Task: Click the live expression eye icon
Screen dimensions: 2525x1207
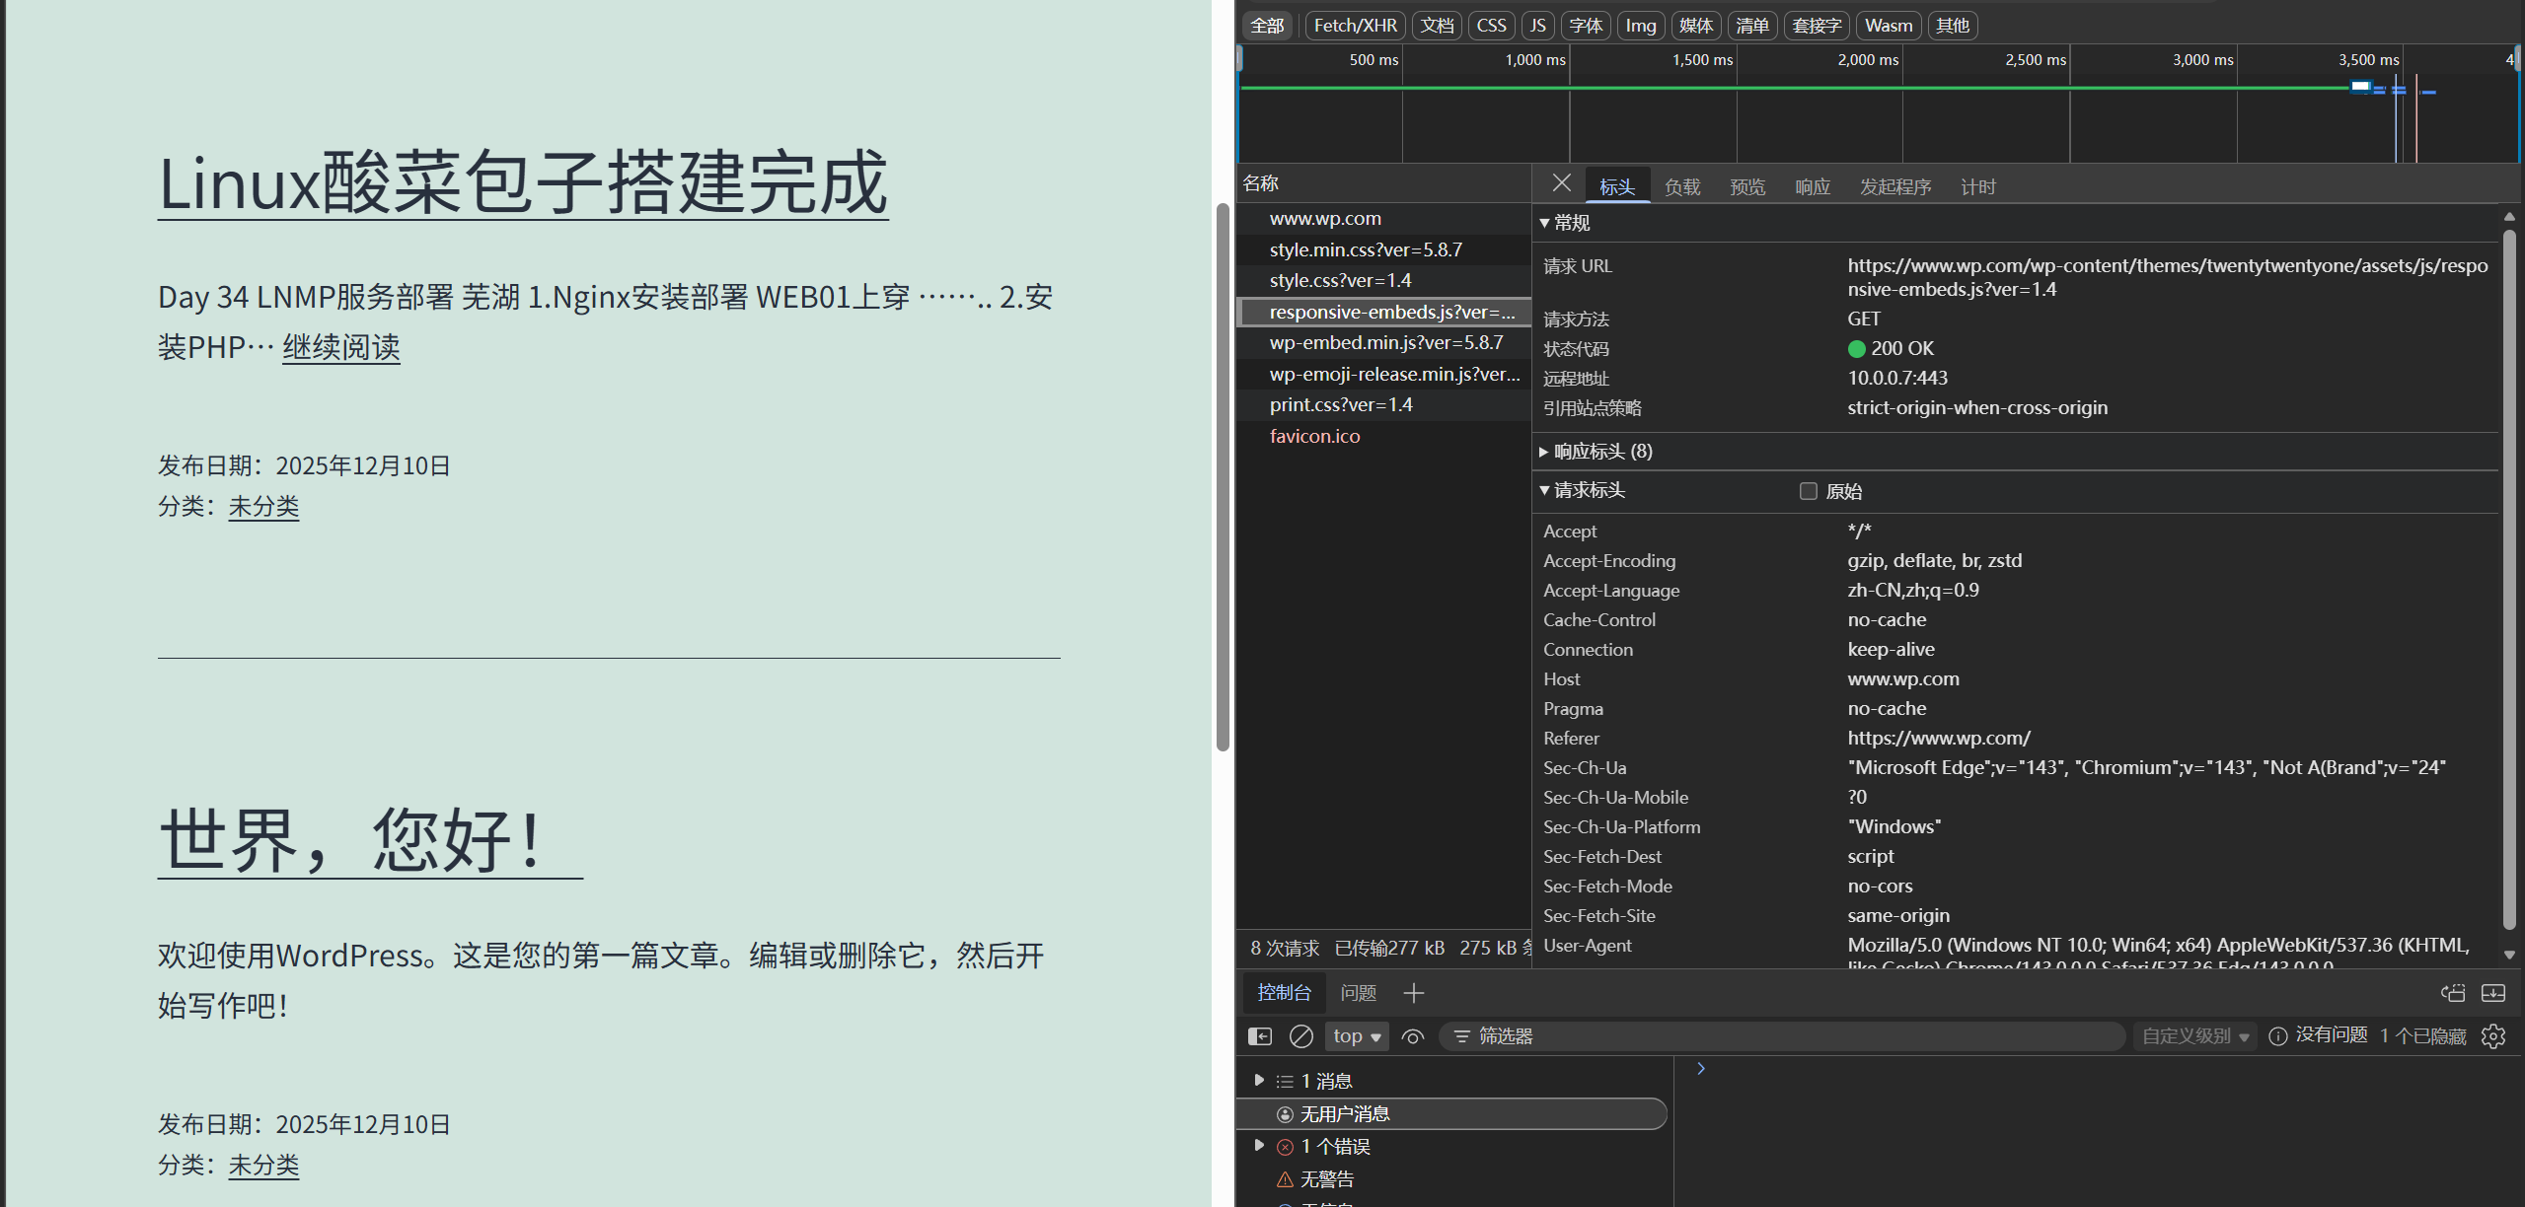Action: pyautogui.click(x=1413, y=1036)
